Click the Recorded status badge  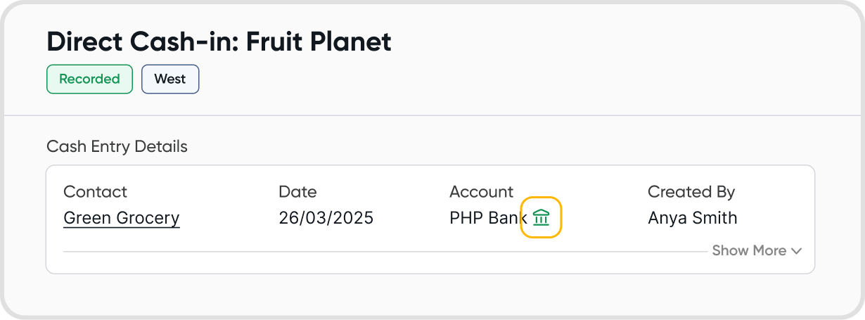pos(89,79)
